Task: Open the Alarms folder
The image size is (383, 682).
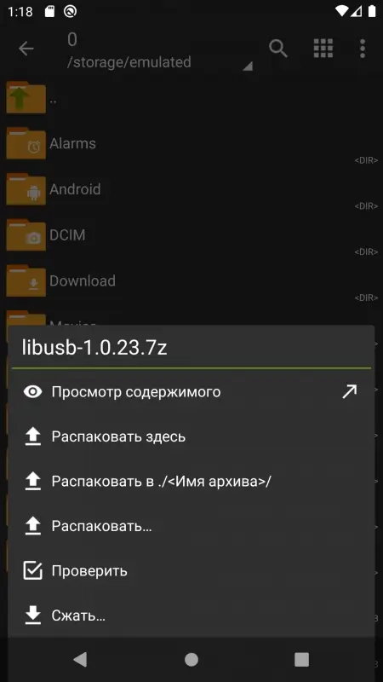Action: (191, 143)
